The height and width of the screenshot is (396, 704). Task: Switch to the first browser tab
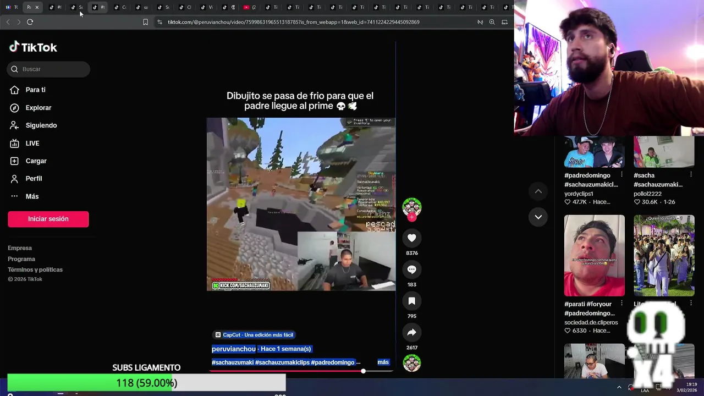click(x=12, y=7)
